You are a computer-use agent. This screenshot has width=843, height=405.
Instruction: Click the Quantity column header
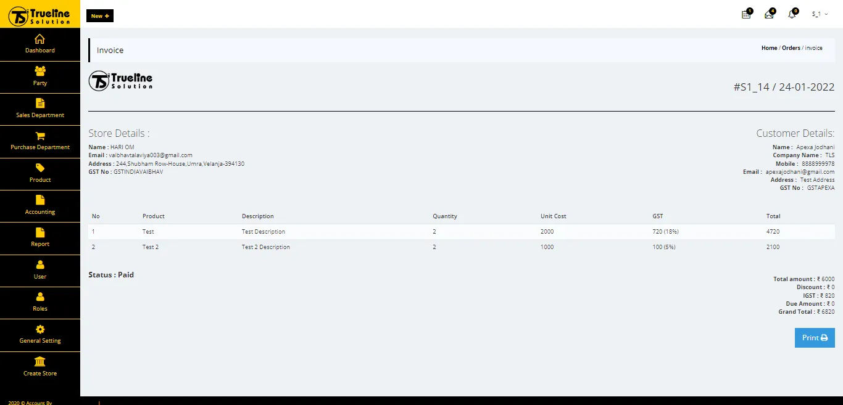(x=445, y=216)
